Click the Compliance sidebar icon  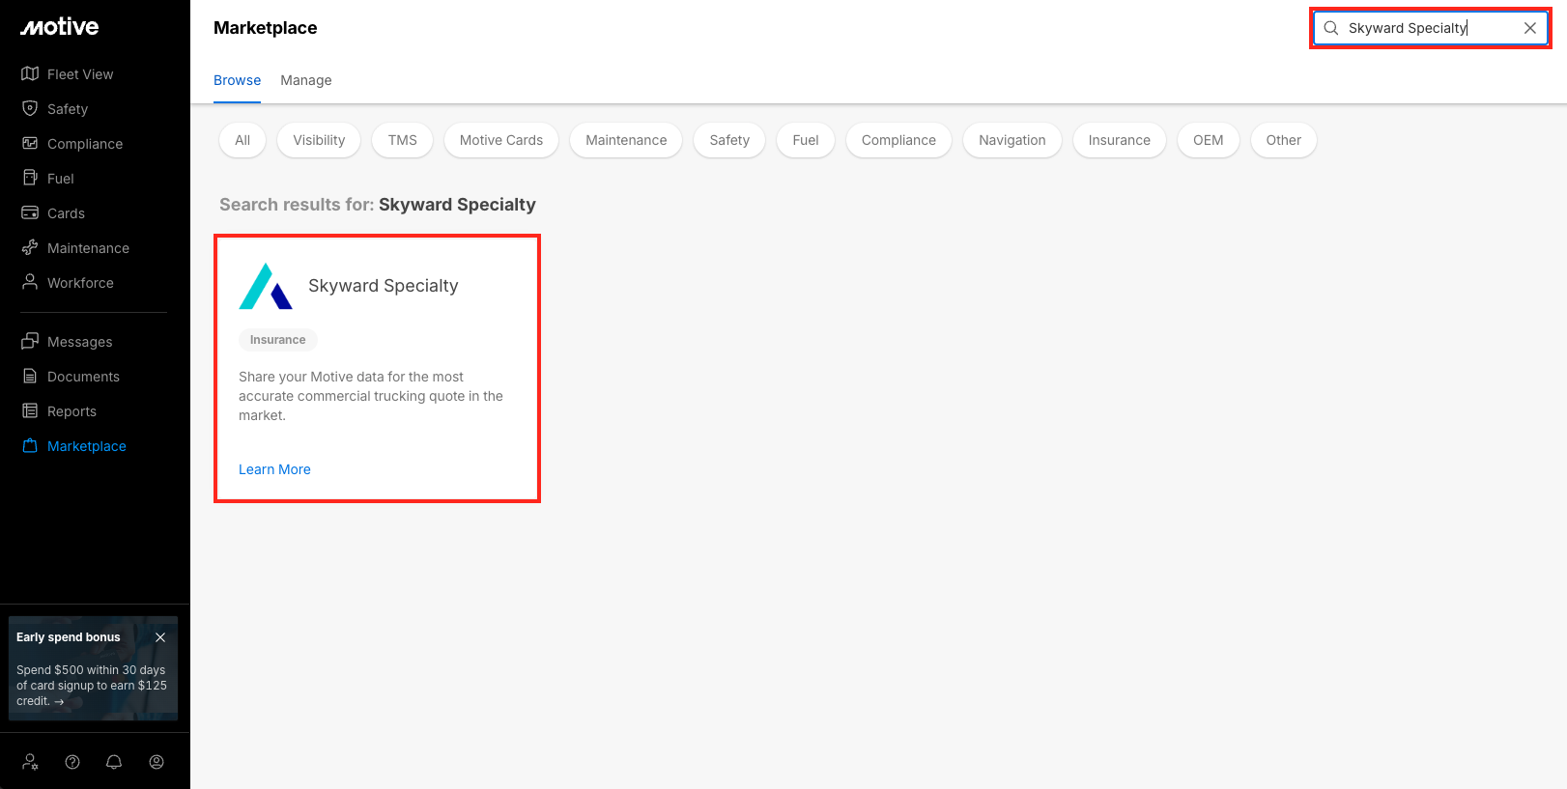point(30,144)
